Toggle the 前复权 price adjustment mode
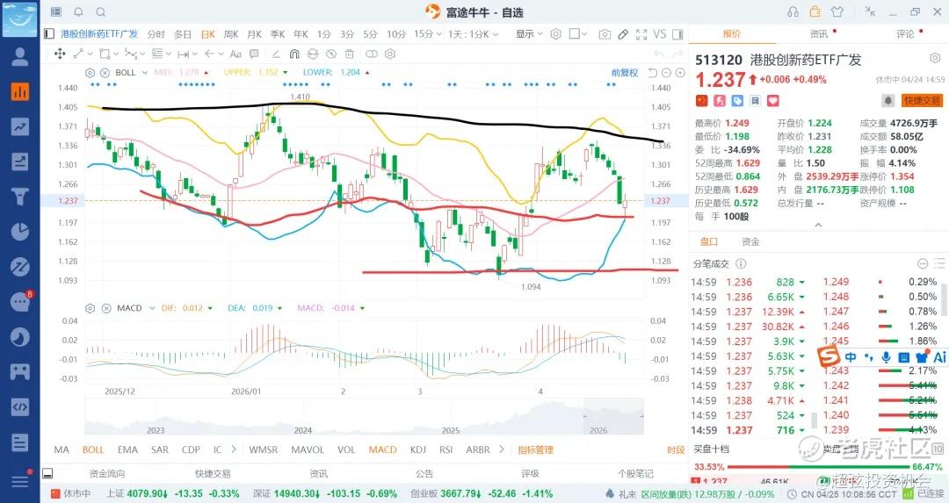This screenshot has width=949, height=503. pyautogui.click(x=625, y=73)
